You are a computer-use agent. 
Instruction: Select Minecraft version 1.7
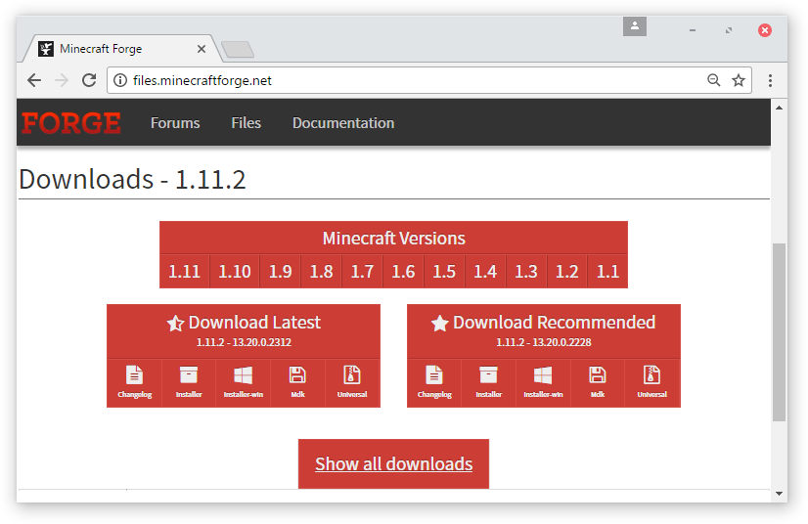[362, 272]
